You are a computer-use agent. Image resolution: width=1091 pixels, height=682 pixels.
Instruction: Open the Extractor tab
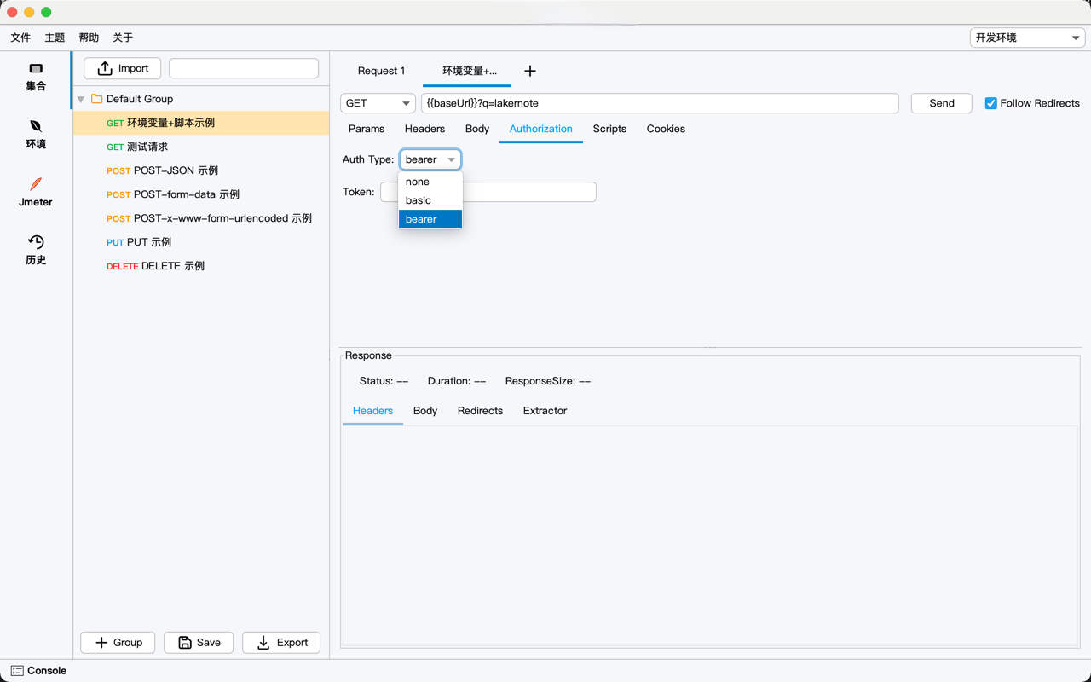tap(545, 411)
